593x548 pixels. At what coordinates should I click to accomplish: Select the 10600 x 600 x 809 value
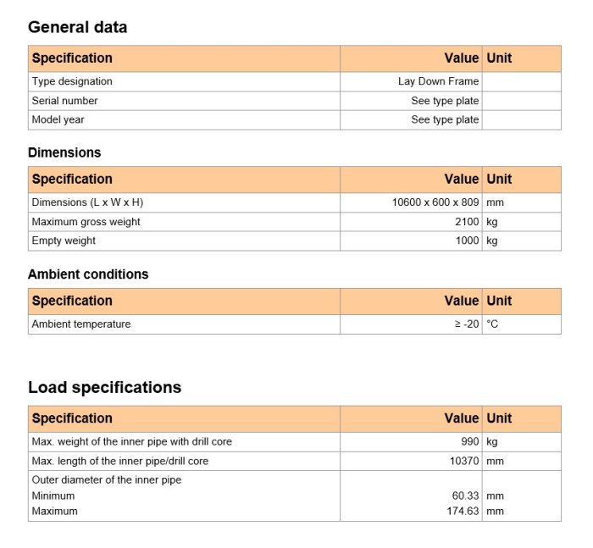tap(435, 202)
